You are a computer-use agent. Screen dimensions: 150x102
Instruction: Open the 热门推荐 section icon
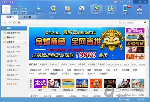click(x=67, y=9)
